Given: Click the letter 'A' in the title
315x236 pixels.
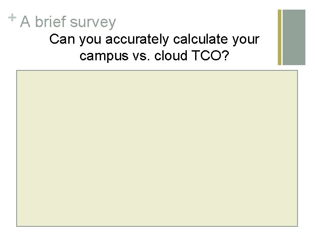Looking at the screenshot, I should tap(25, 21).
